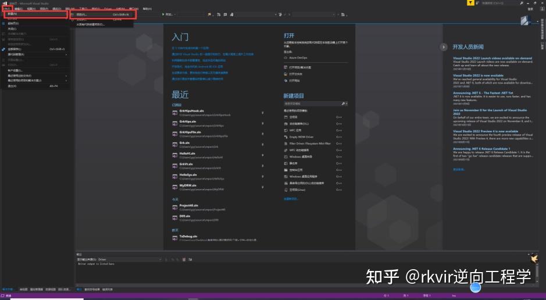Click the solution icon beside Grk.sln

175,144
